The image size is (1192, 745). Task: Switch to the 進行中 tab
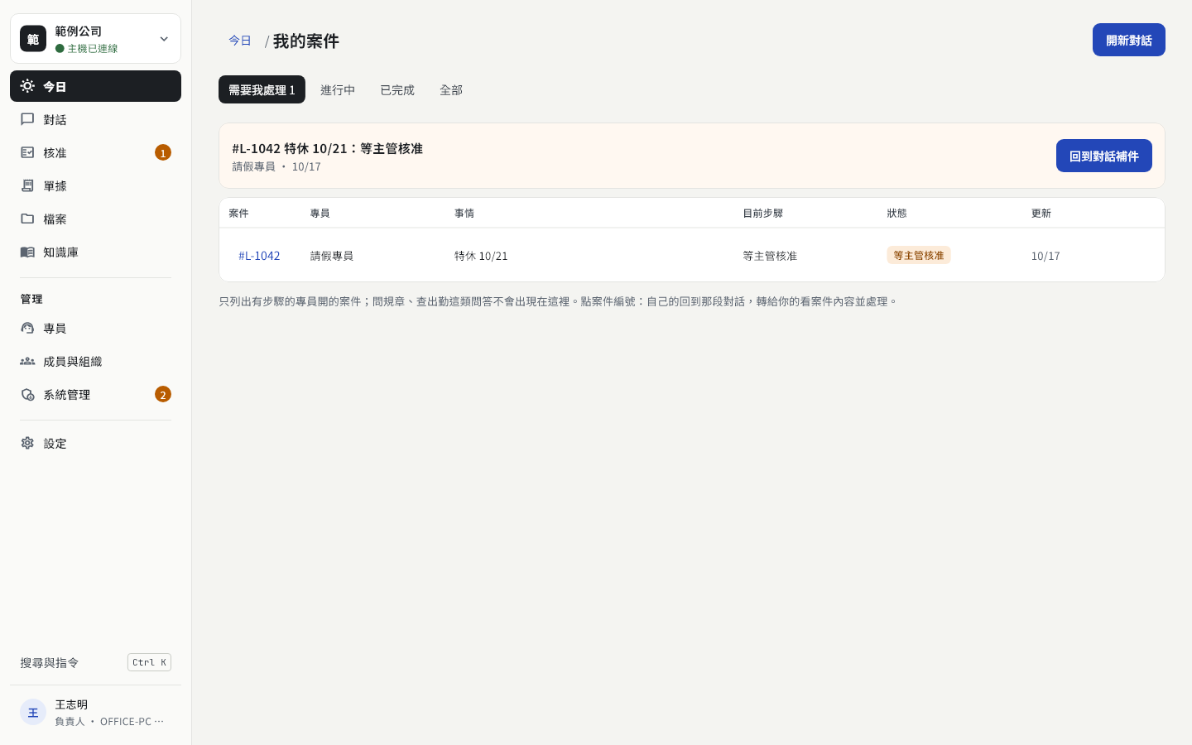pos(338,89)
